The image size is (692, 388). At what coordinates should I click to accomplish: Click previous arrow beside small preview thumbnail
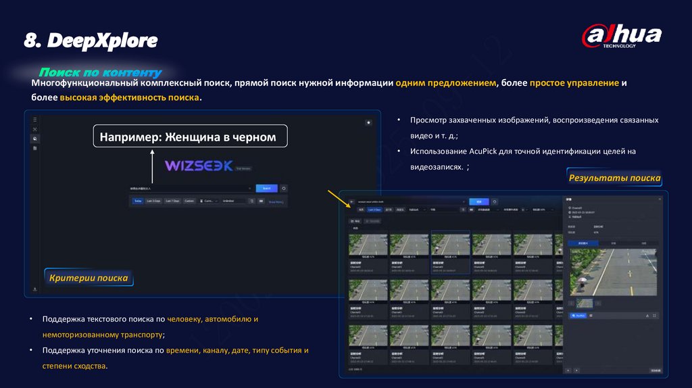tap(570, 304)
